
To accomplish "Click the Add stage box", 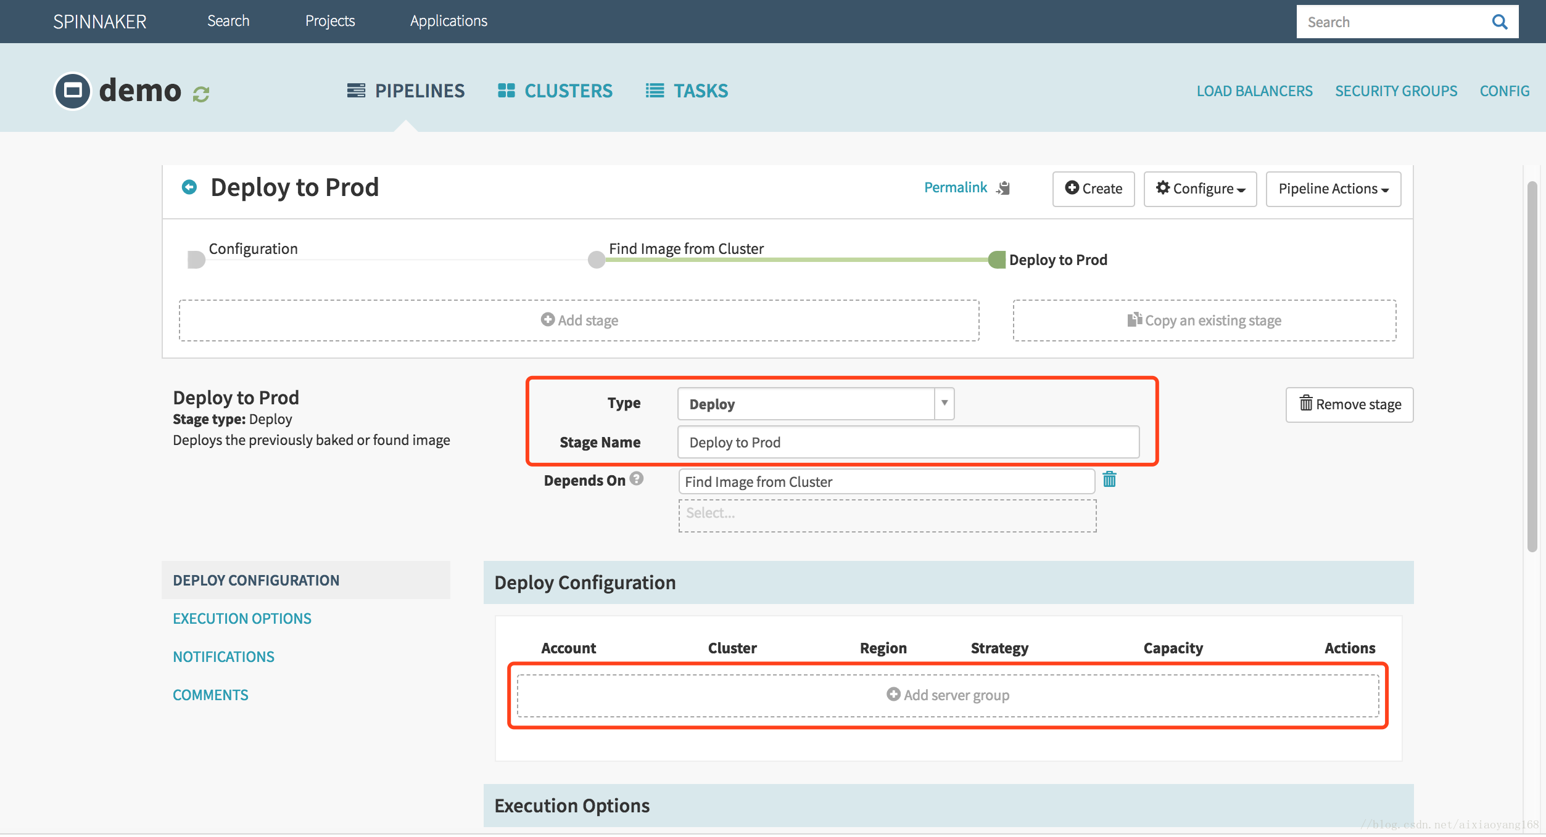I will (x=579, y=321).
